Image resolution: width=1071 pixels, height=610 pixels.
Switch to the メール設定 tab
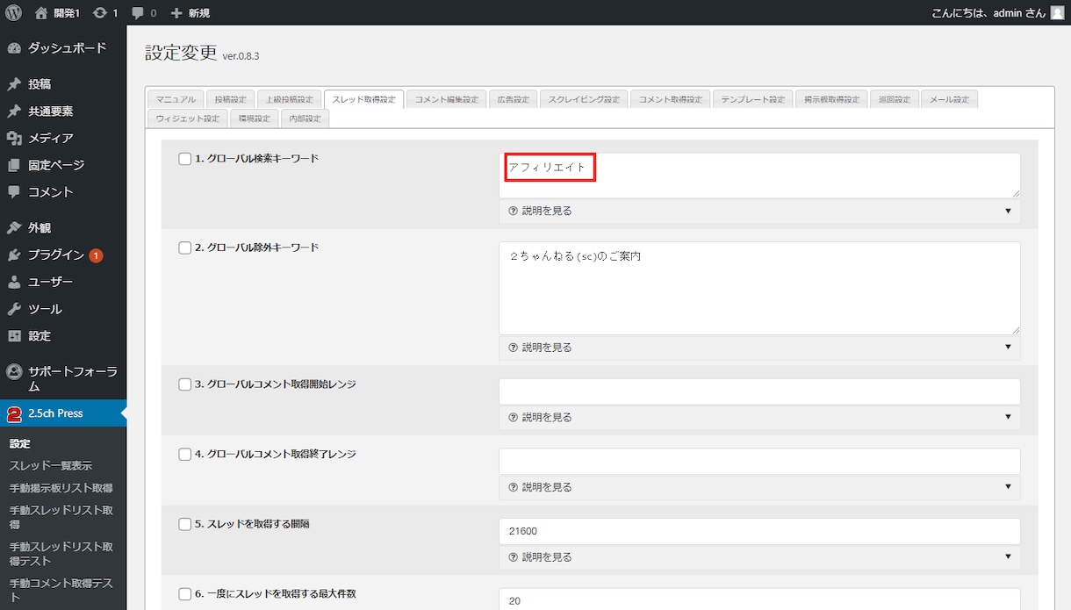pyautogui.click(x=949, y=99)
